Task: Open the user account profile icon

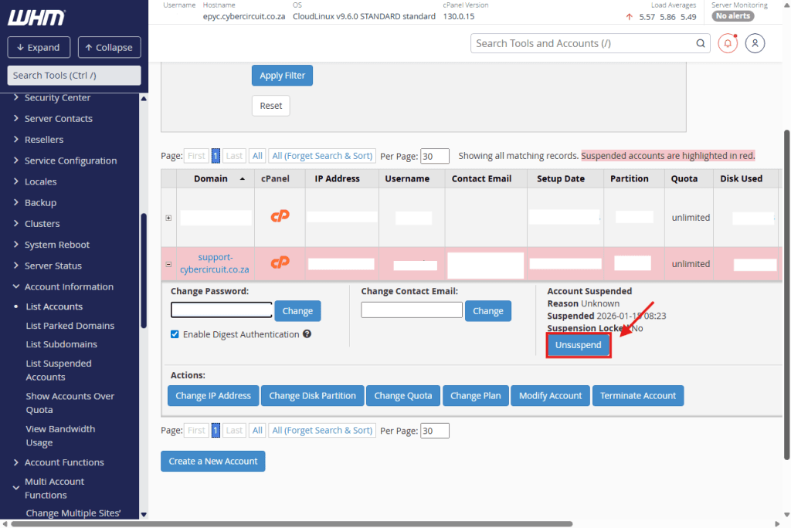Action: pyautogui.click(x=755, y=43)
